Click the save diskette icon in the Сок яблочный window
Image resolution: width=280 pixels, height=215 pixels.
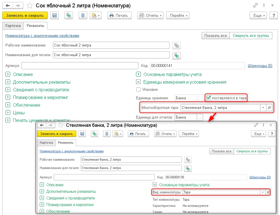coord(55,16)
